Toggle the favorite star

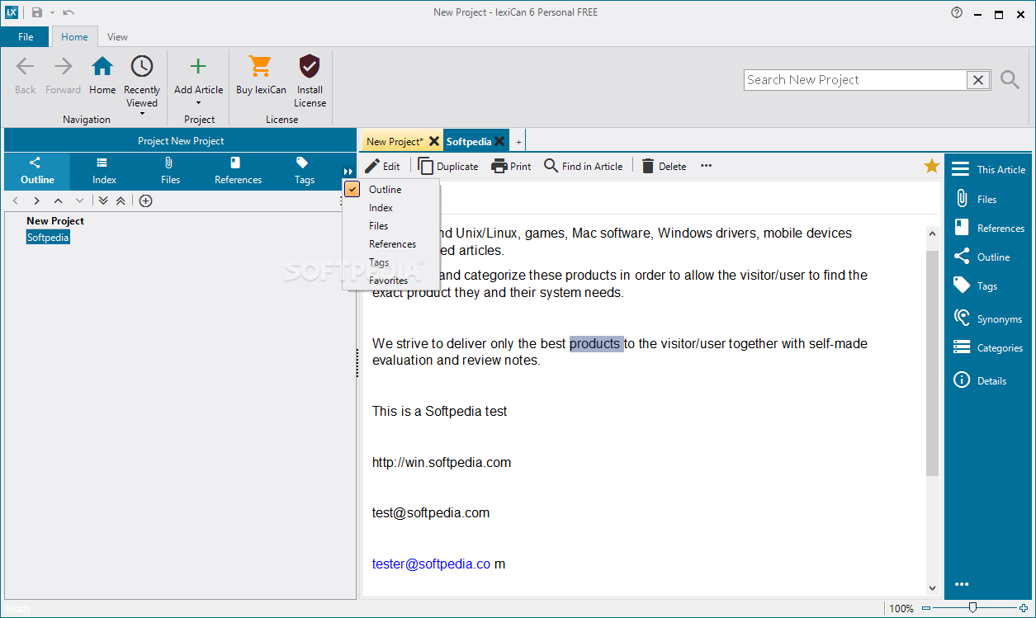point(932,166)
